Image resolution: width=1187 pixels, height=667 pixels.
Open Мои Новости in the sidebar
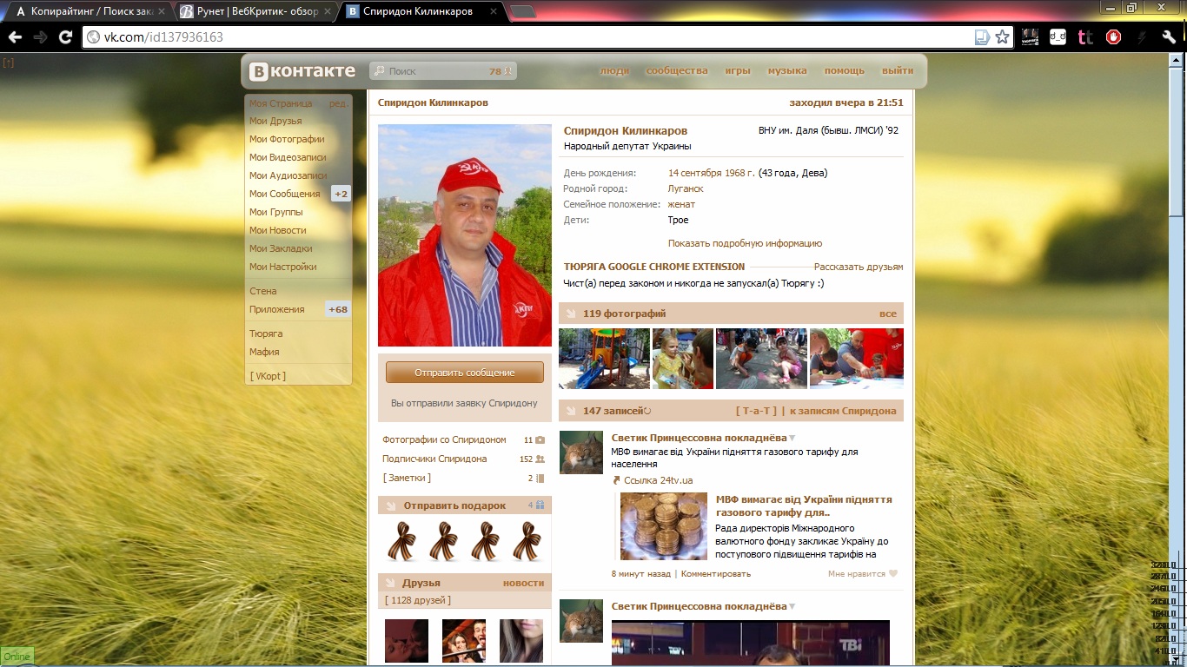coord(277,230)
